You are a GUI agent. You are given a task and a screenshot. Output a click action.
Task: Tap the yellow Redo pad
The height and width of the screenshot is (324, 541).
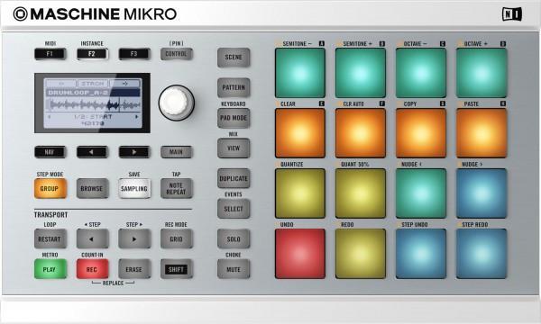pos(361,254)
